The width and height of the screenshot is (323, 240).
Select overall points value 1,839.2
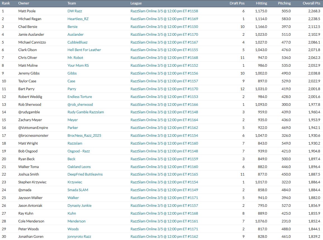314,237
